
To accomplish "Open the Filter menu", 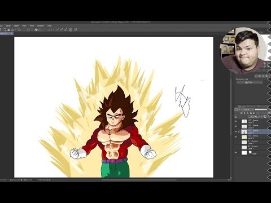I will click(x=32, y=26).
